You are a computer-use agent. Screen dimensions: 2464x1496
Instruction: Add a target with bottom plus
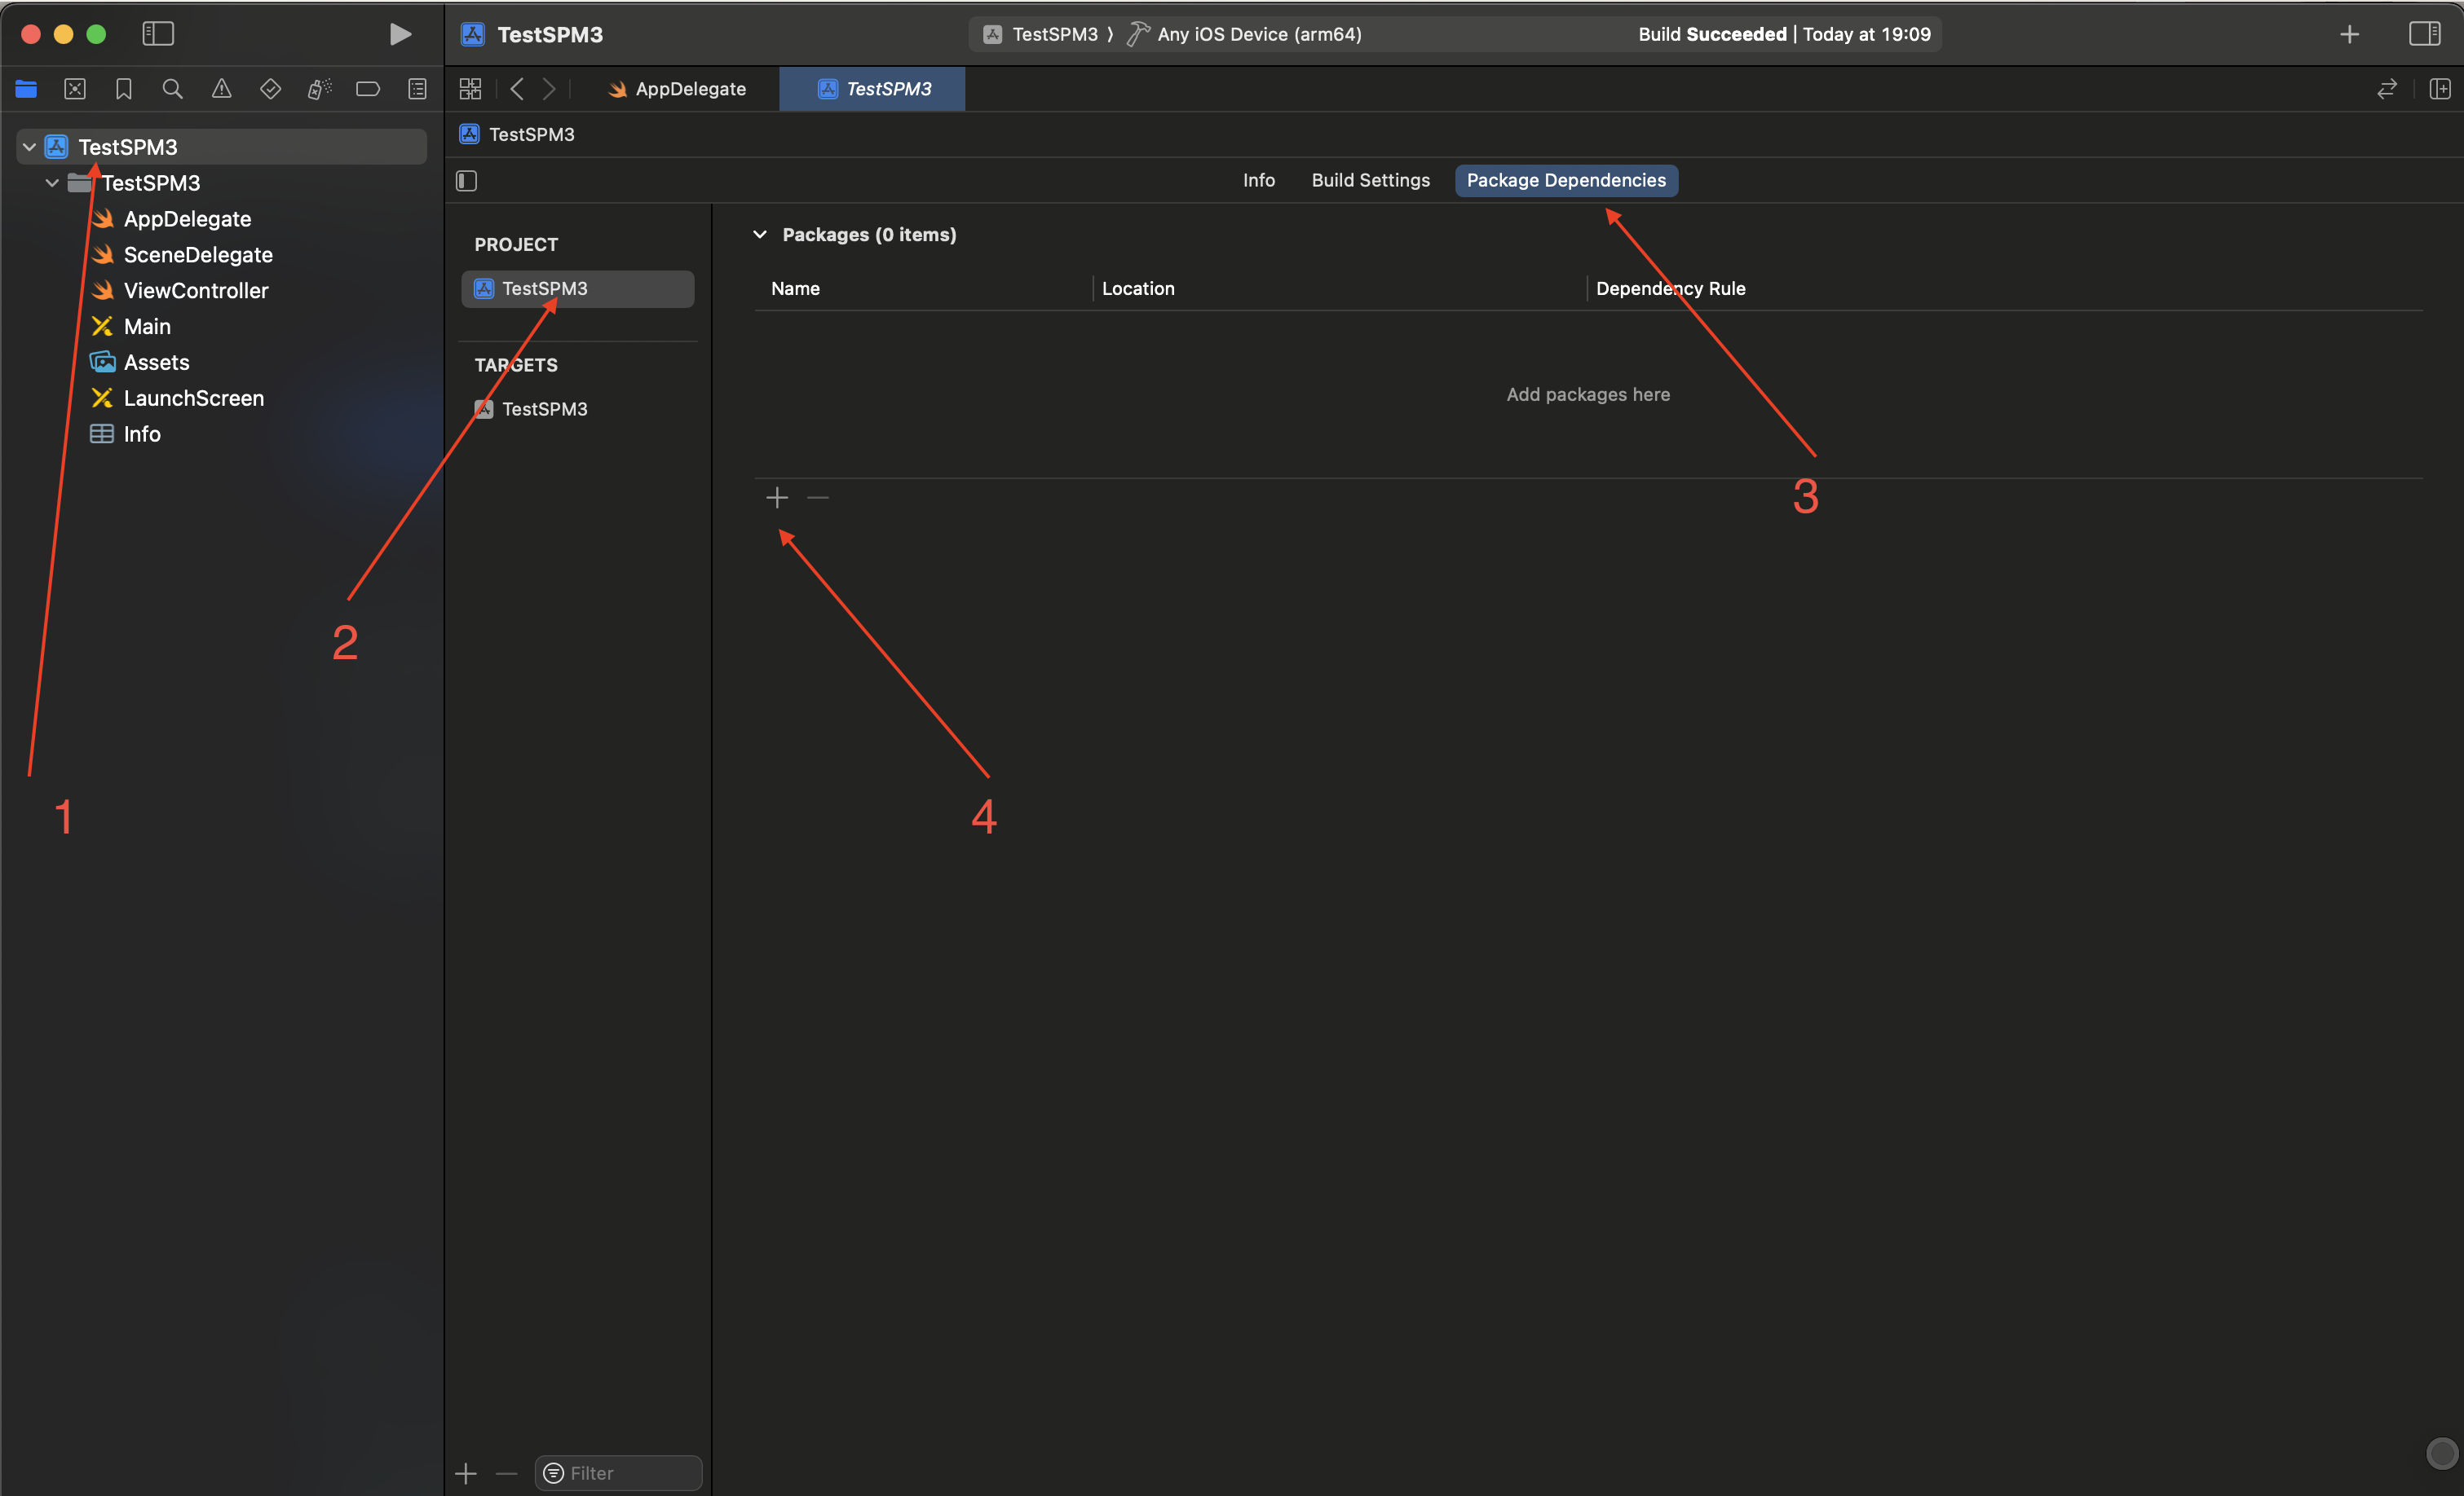click(466, 1473)
